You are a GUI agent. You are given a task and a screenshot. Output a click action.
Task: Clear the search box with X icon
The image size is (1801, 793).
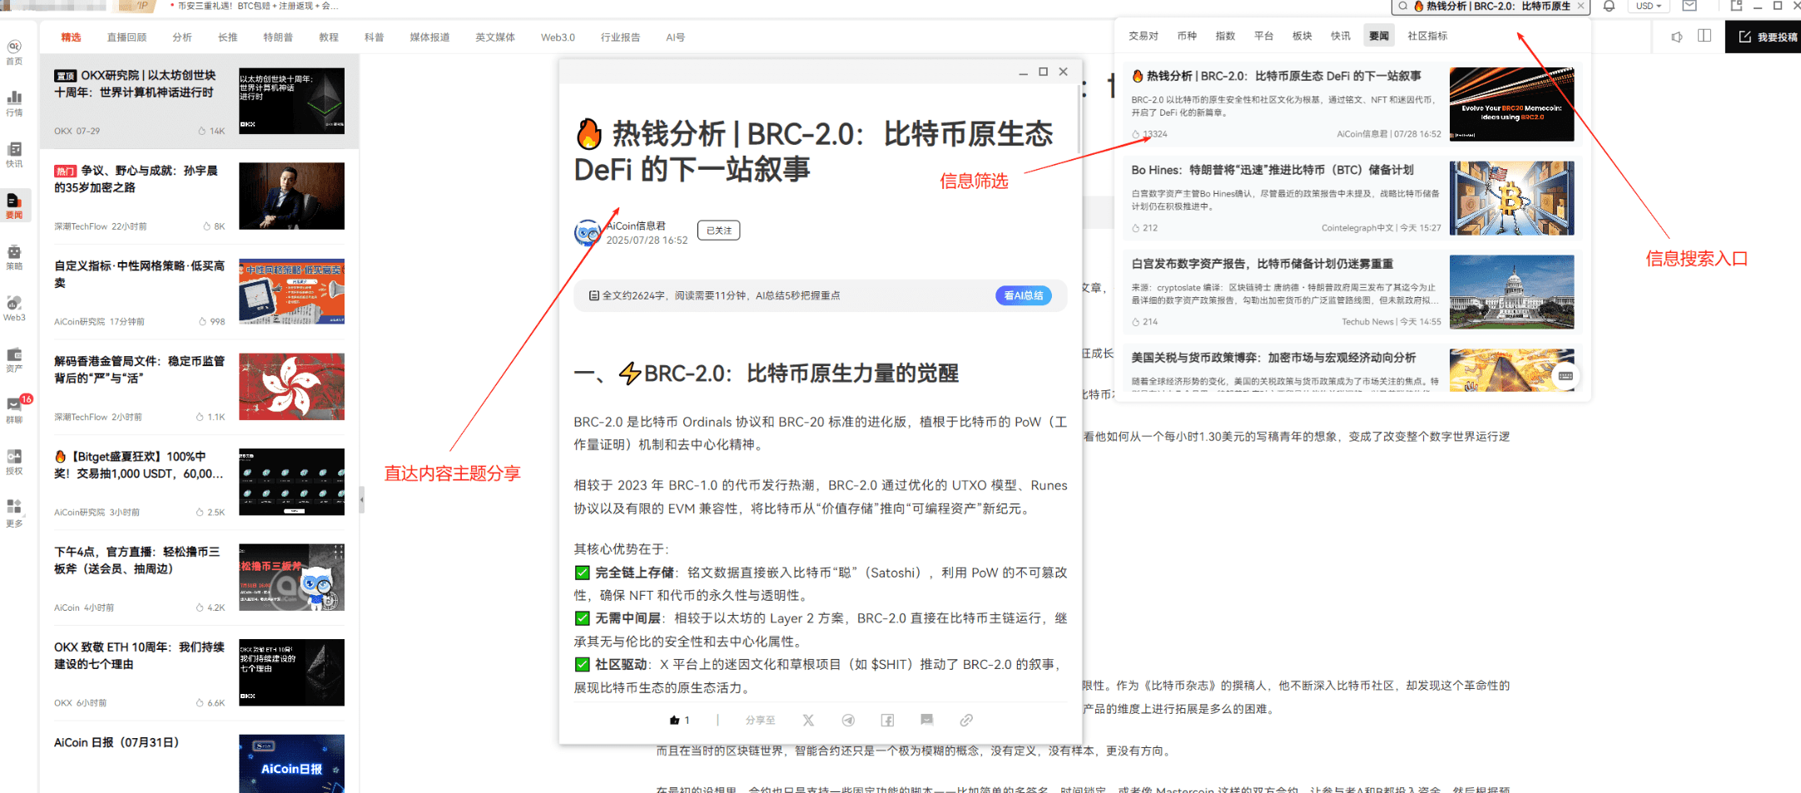1580,6
